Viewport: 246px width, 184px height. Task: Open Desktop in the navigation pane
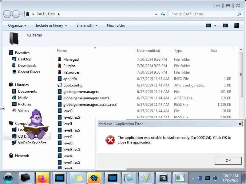point(25,59)
